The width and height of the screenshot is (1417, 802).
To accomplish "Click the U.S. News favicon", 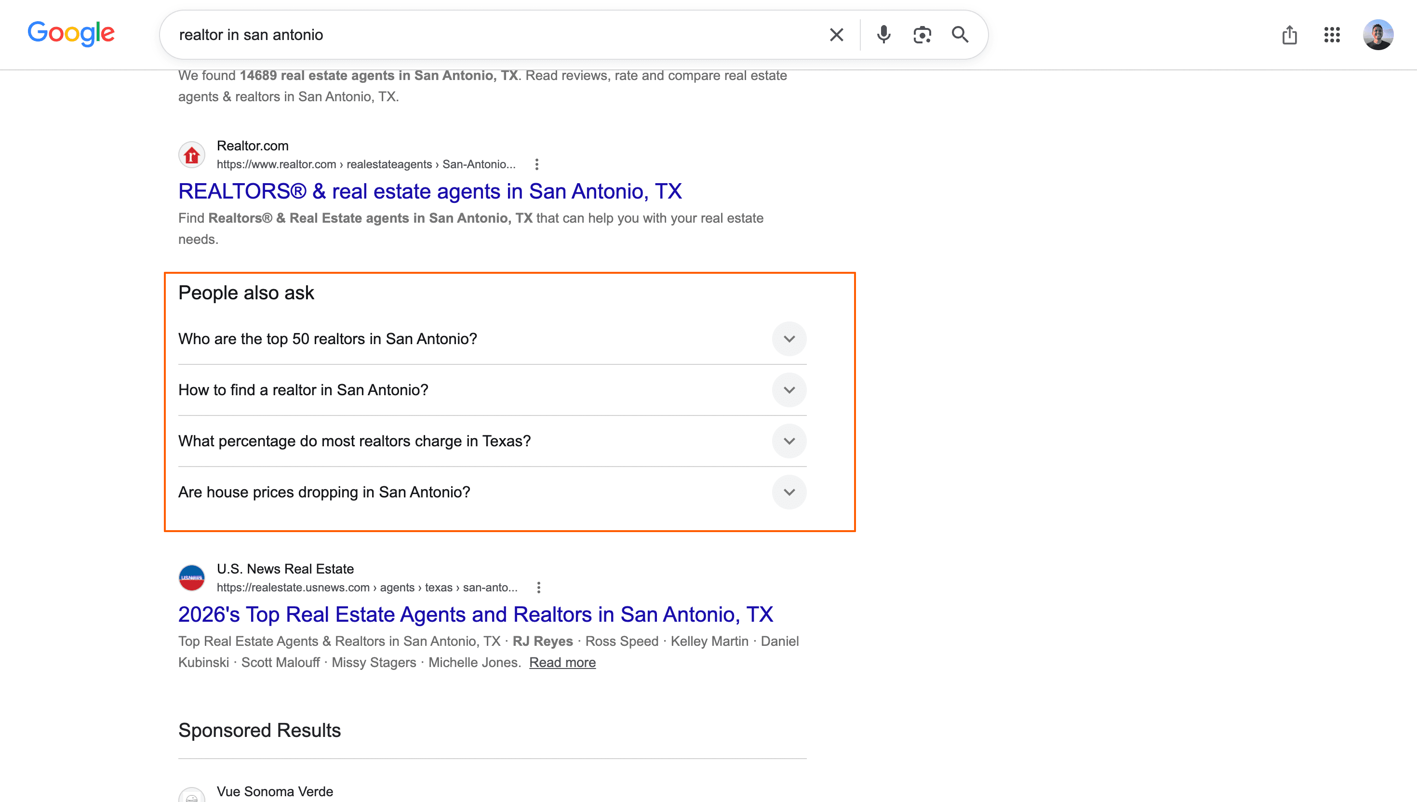I will [192, 578].
